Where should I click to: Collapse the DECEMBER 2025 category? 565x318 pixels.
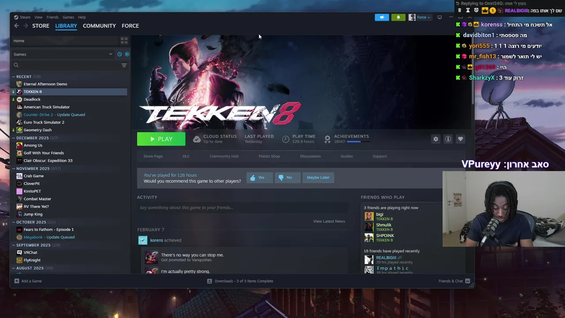point(14,138)
